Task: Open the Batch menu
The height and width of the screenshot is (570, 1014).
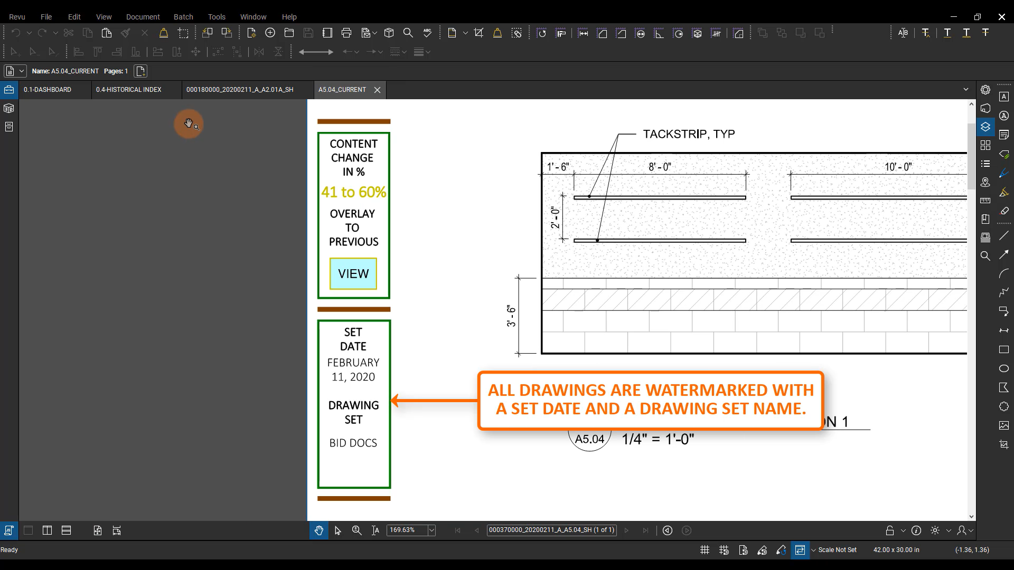Action: click(x=183, y=17)
